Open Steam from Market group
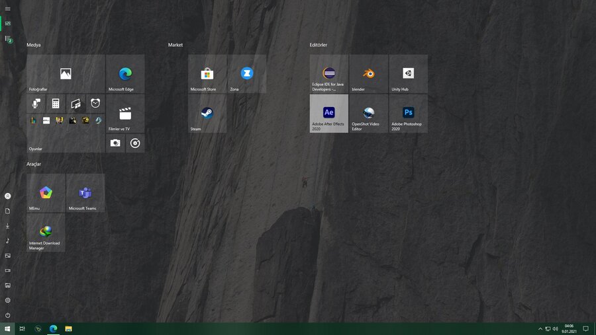 (207, 113)
